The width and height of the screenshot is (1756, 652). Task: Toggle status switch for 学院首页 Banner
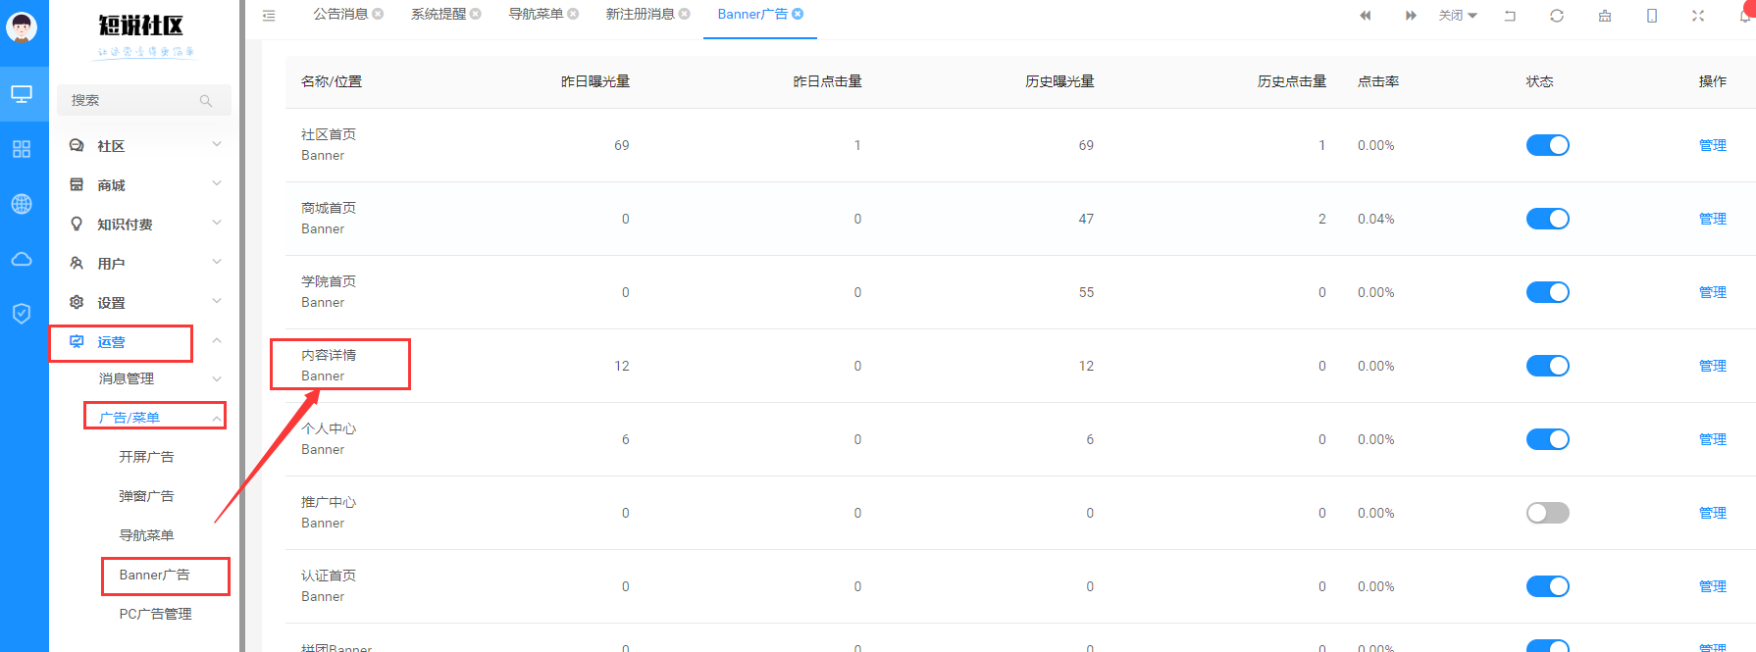point(1547,292)
